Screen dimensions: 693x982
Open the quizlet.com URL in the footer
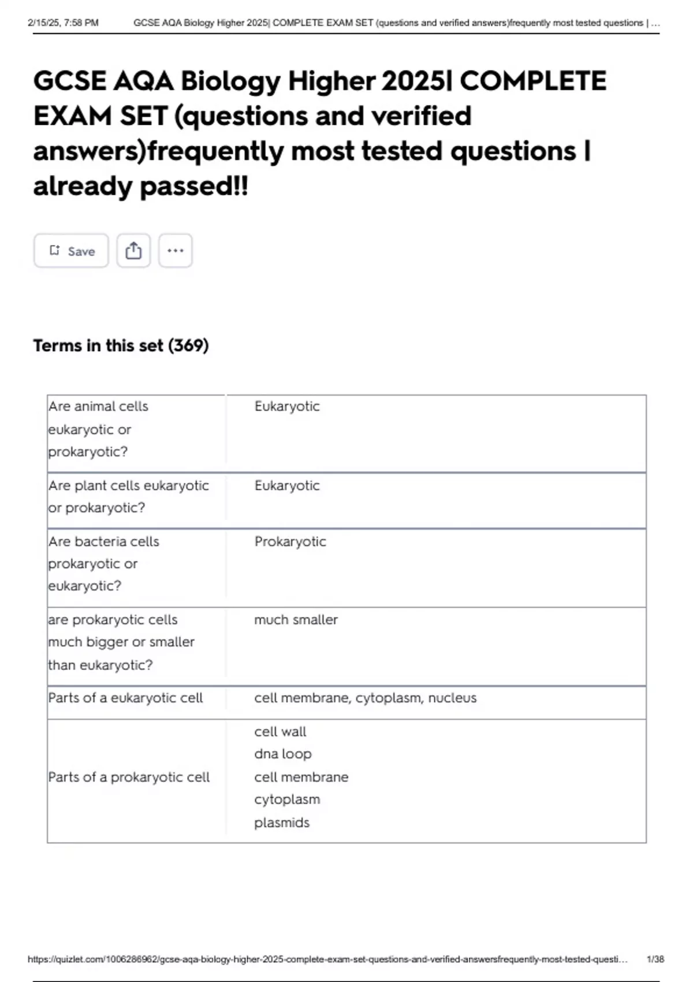(327, 959)
